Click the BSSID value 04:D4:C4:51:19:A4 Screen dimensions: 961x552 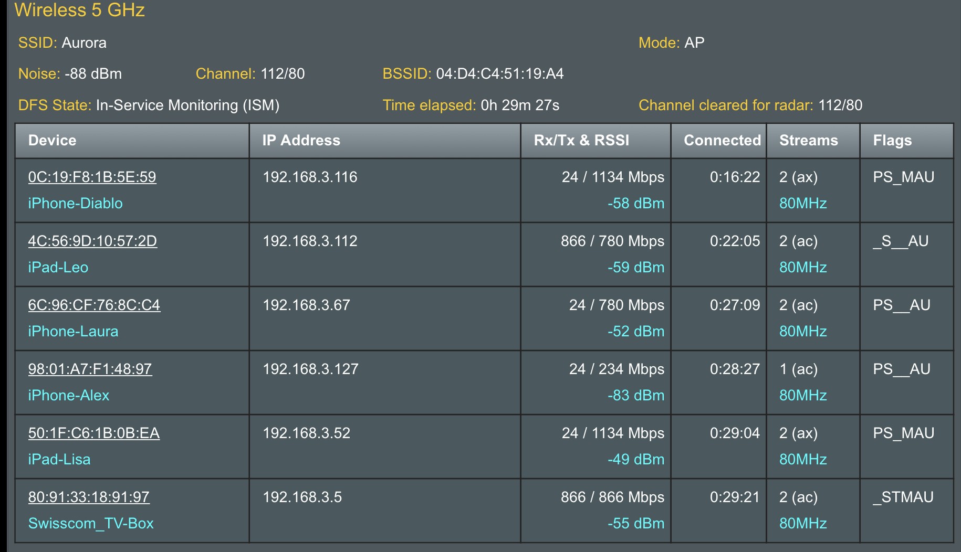point(499,73)
